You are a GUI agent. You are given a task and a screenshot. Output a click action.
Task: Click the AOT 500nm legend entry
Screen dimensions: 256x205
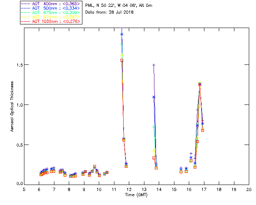point(51,8)
